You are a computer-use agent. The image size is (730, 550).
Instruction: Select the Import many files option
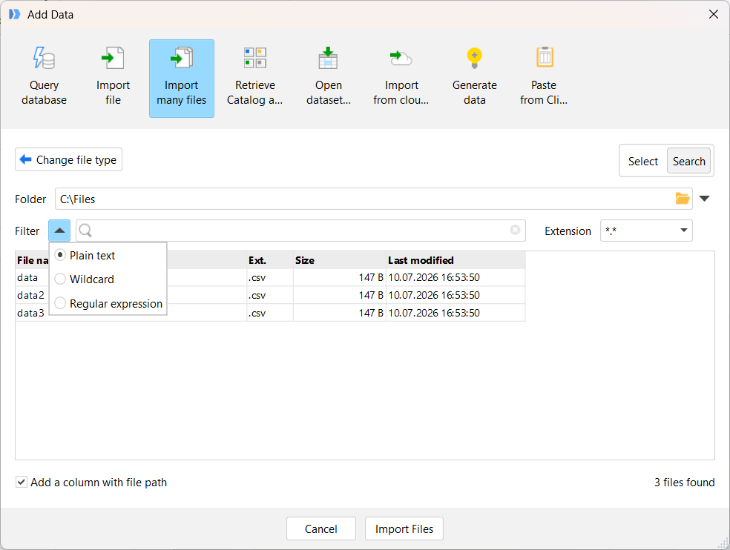182,78
